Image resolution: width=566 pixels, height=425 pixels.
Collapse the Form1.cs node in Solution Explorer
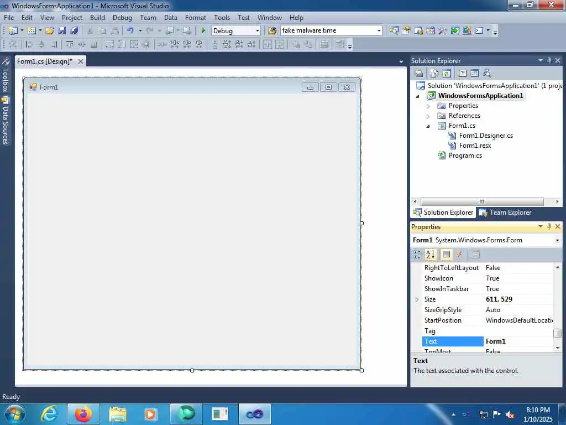point(428,126)
